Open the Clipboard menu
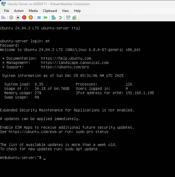Viewport: 175px width, 177px height. (x=50, y=11)
